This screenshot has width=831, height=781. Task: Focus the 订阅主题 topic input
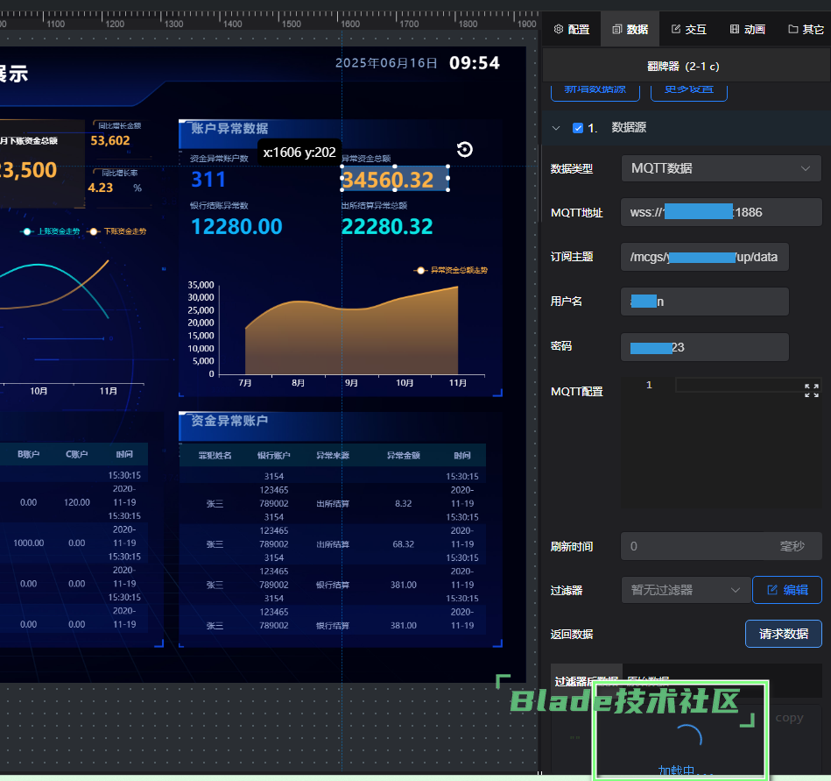tap(704, 257)
